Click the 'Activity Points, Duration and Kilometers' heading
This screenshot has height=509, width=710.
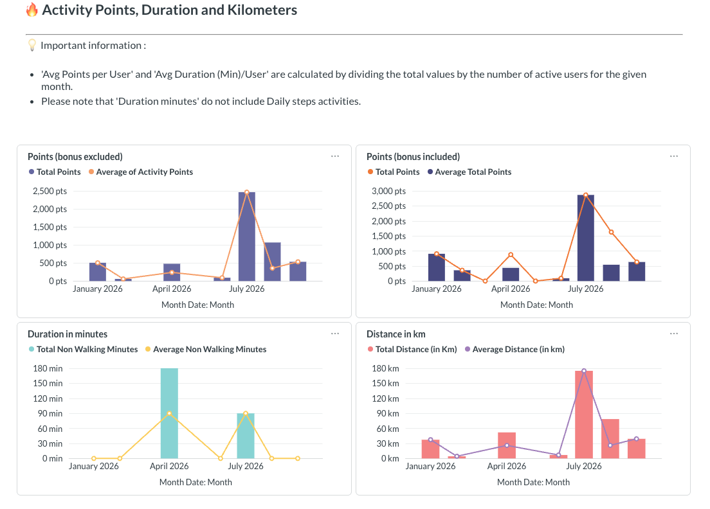170,10
